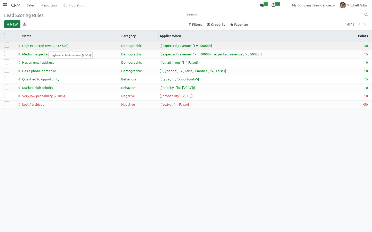Open the Filters dropdown

click(x=195, y=24)
